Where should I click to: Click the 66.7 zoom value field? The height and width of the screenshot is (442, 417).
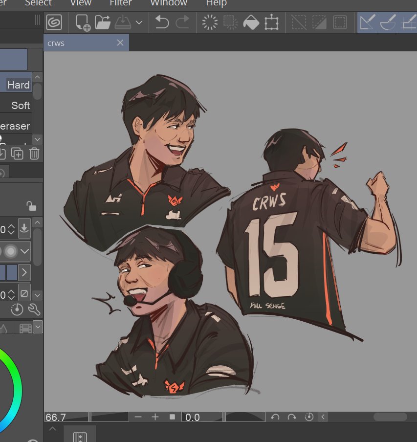66,417
